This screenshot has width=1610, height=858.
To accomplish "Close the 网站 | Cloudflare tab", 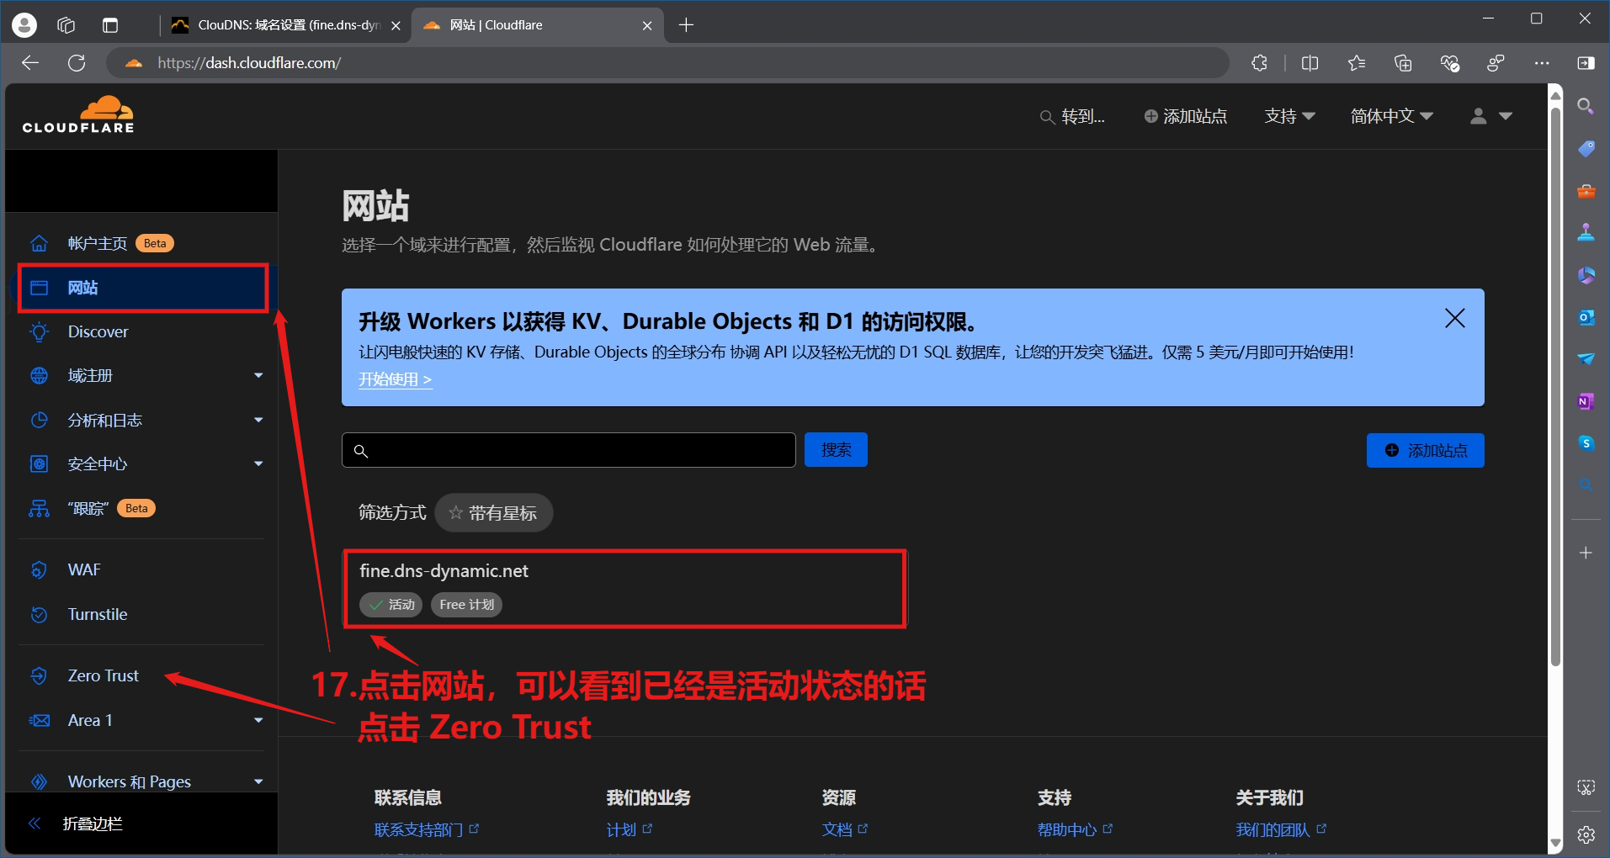I will click(647, 25).
